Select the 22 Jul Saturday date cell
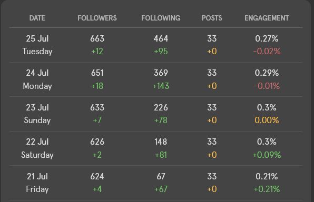This screenshot has width=314, height=202. point(37,148)
